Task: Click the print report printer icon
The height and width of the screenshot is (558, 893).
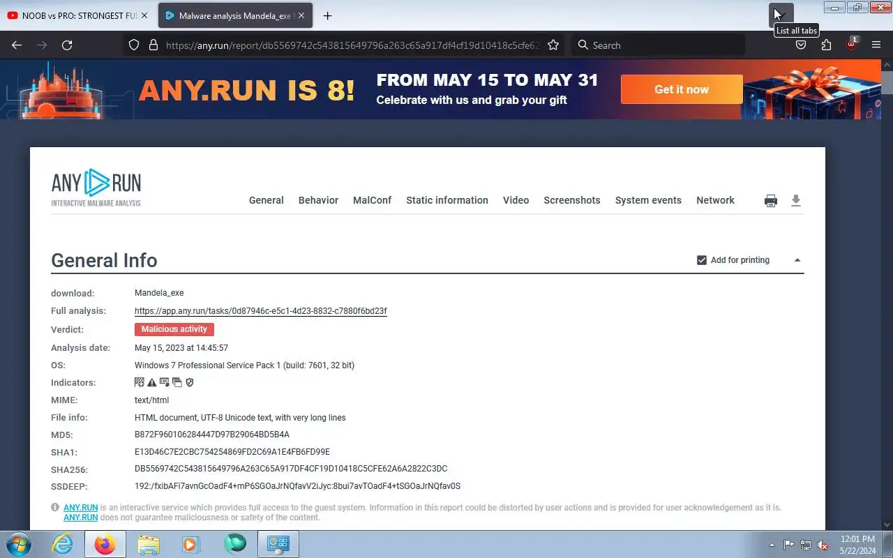Action: [771, 201]
